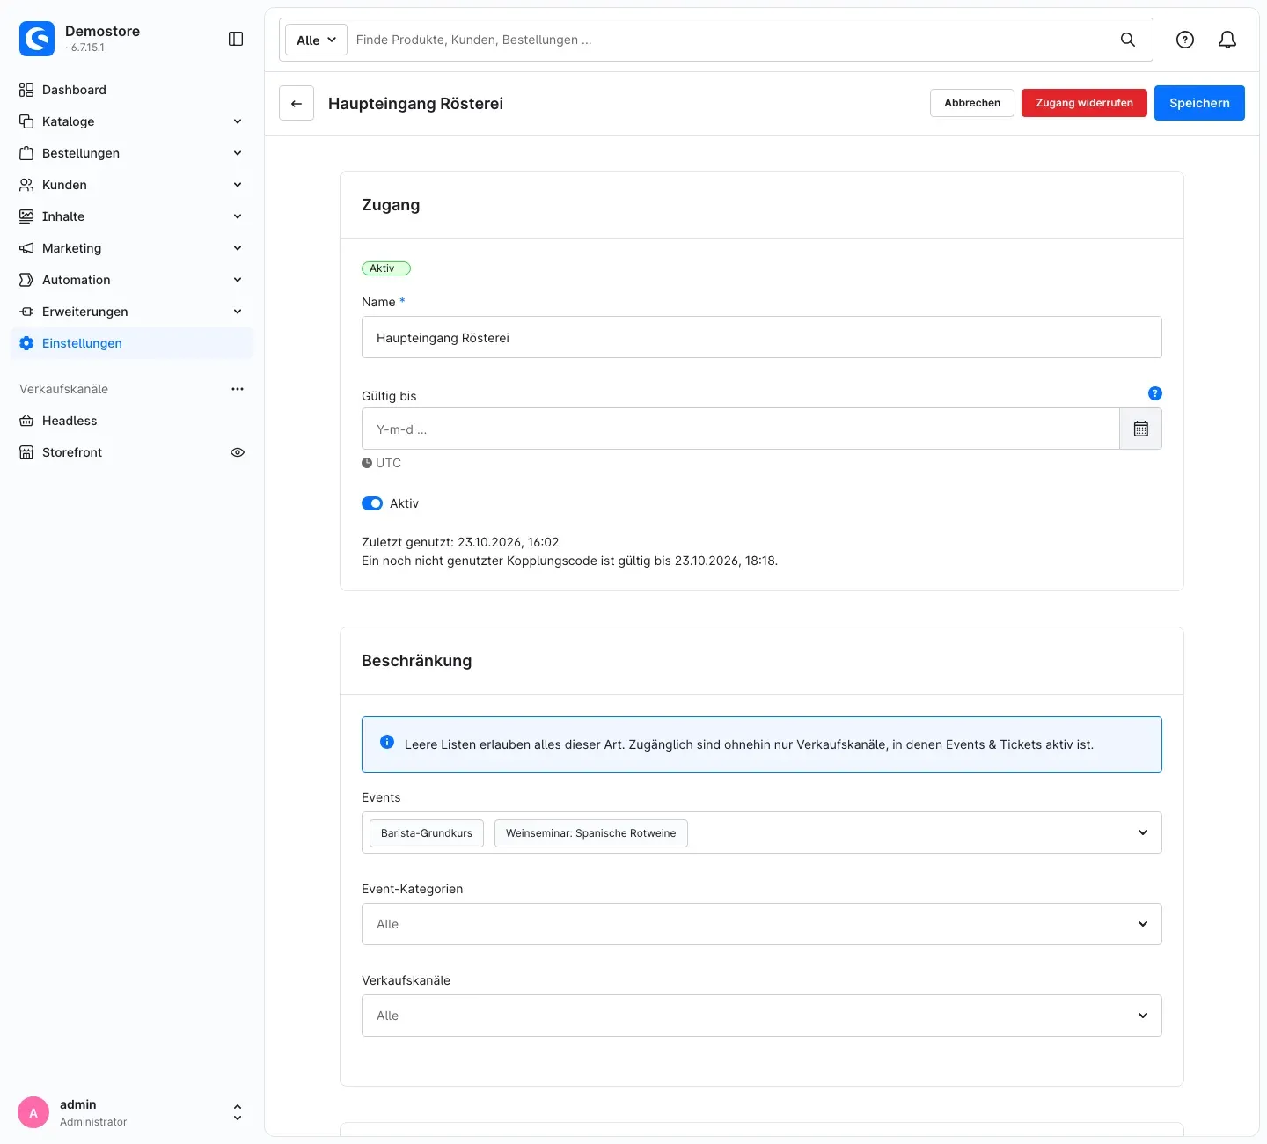This screenshot has width=1267, height=1144.
Task: Show help tooltip for Gültig bis
Action: [x=1155, y=393]
